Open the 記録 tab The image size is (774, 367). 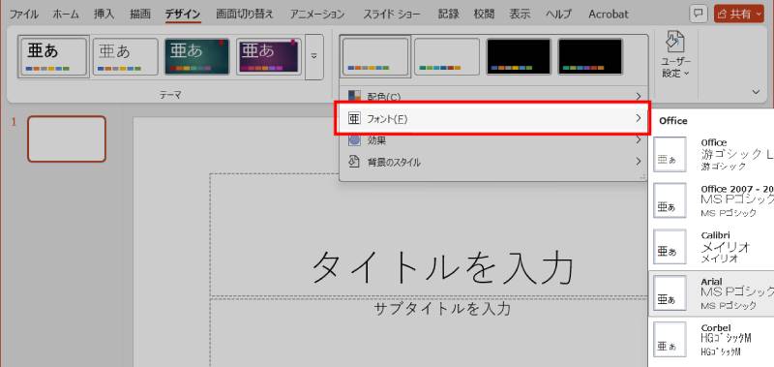[x=448, y=14]
